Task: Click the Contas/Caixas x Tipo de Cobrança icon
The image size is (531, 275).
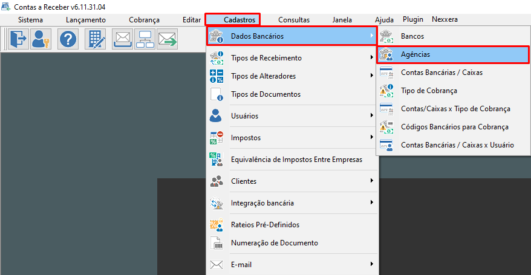Action: click(x=386, y=109)
